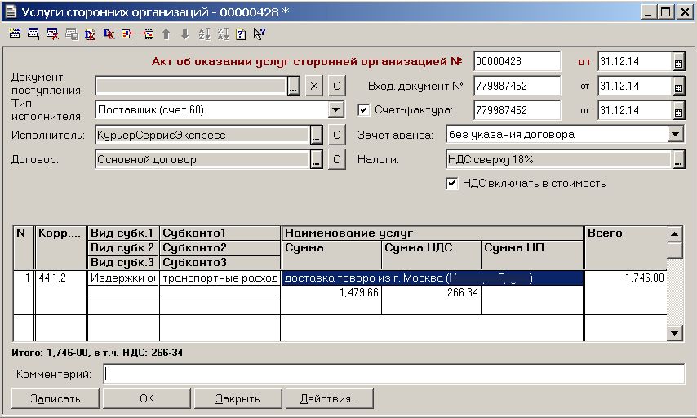Click the Всего column header
Screen dimensions: 697x418
[x=625, y=247]
